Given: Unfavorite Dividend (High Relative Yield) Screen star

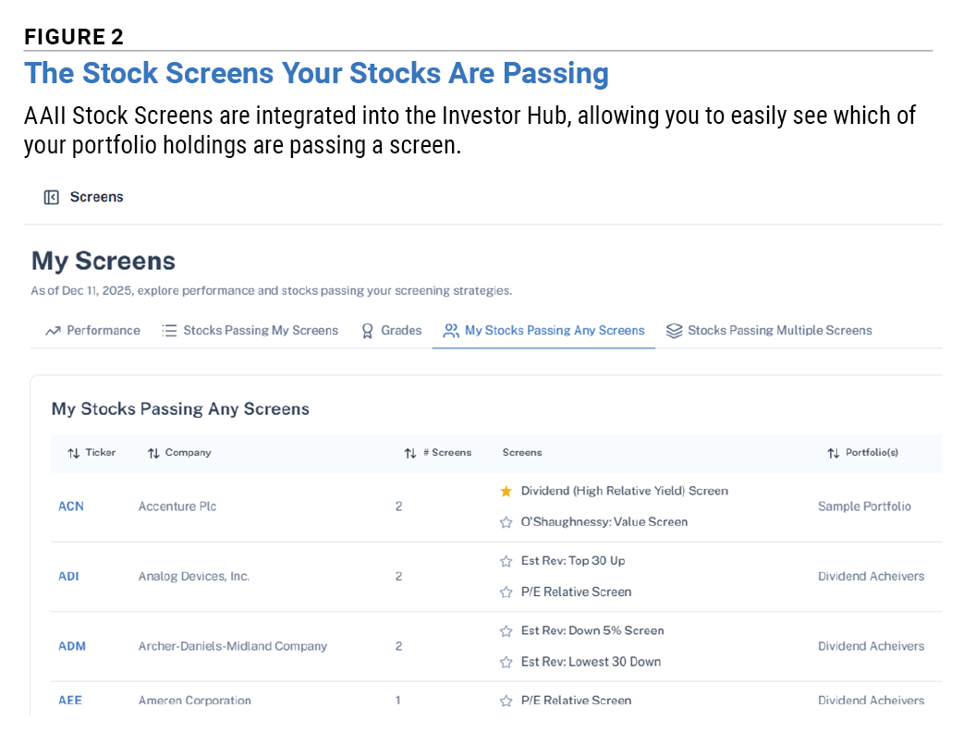Looking at the screenshot, I should coord(506,492).
